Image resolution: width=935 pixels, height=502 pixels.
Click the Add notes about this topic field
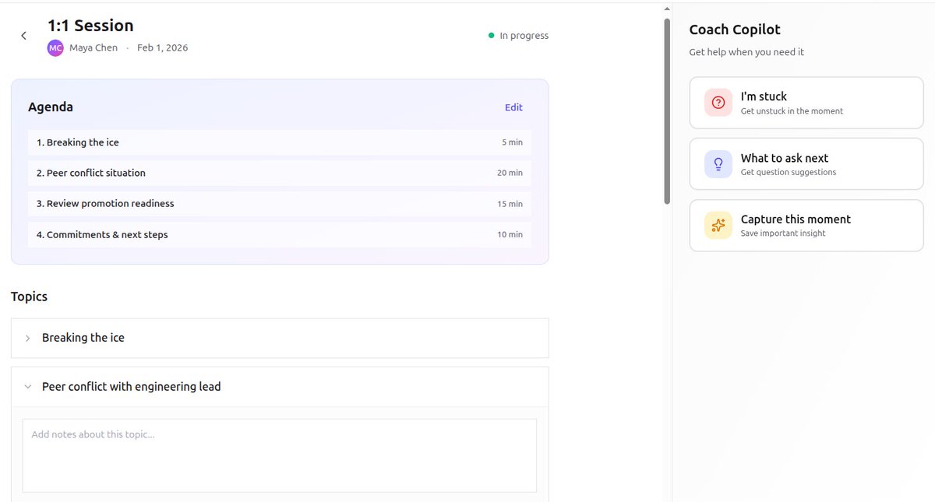click(280, 456)
